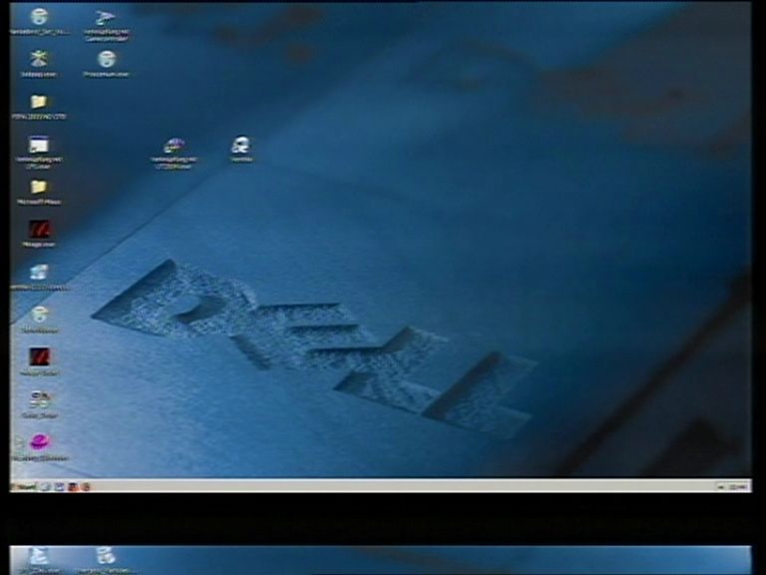Open the magenta sphere desktop shortcut
The width and height of the screenshot is (766, 575).
point(40,441)
